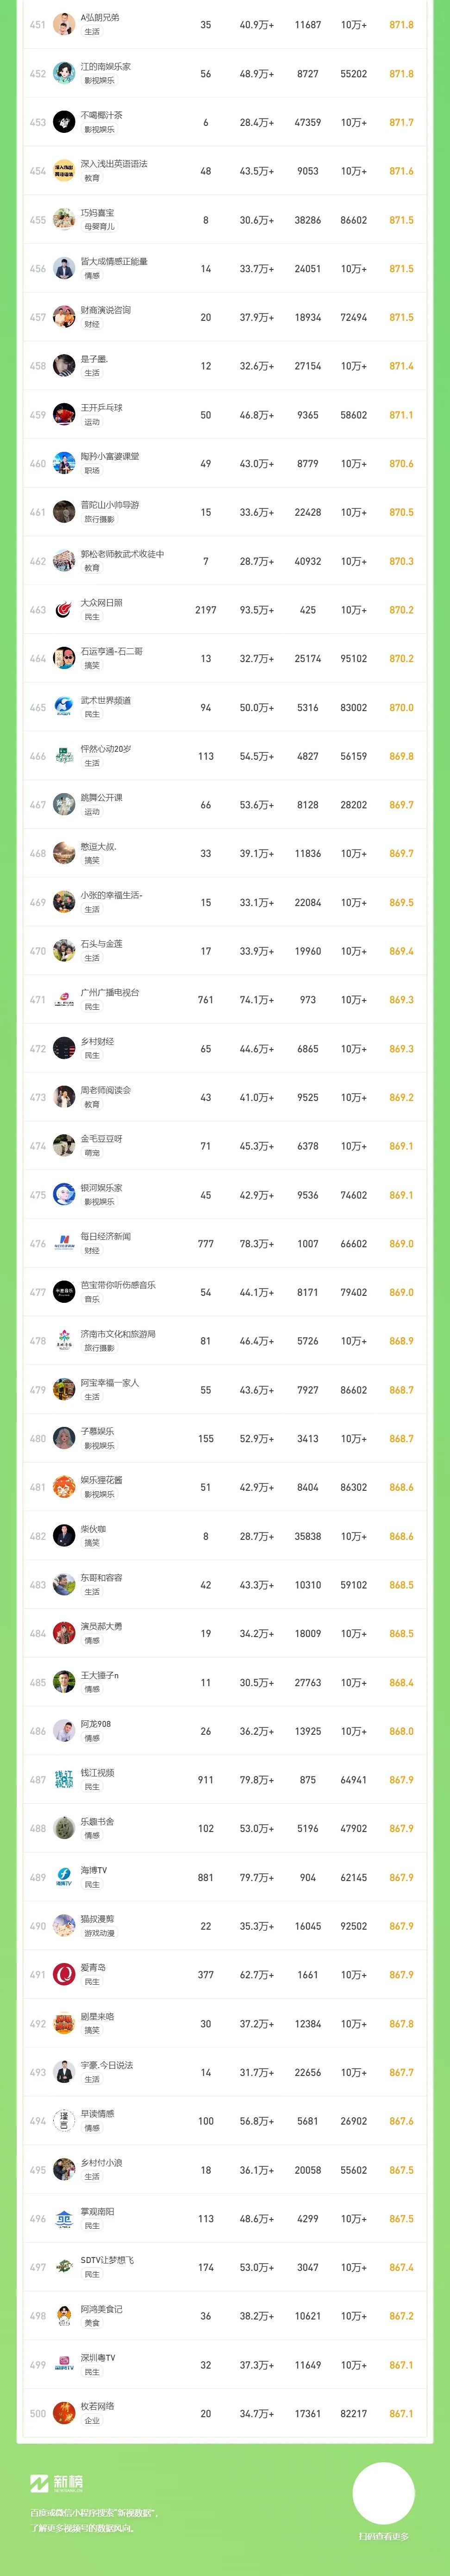This screenshot has height=2576, width=450.
Task: Open account name A弘朗兄弟
Action: click(100, 18)
